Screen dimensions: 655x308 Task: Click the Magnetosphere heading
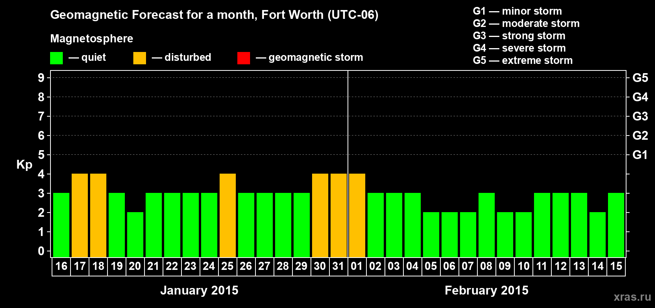(92, 38)
